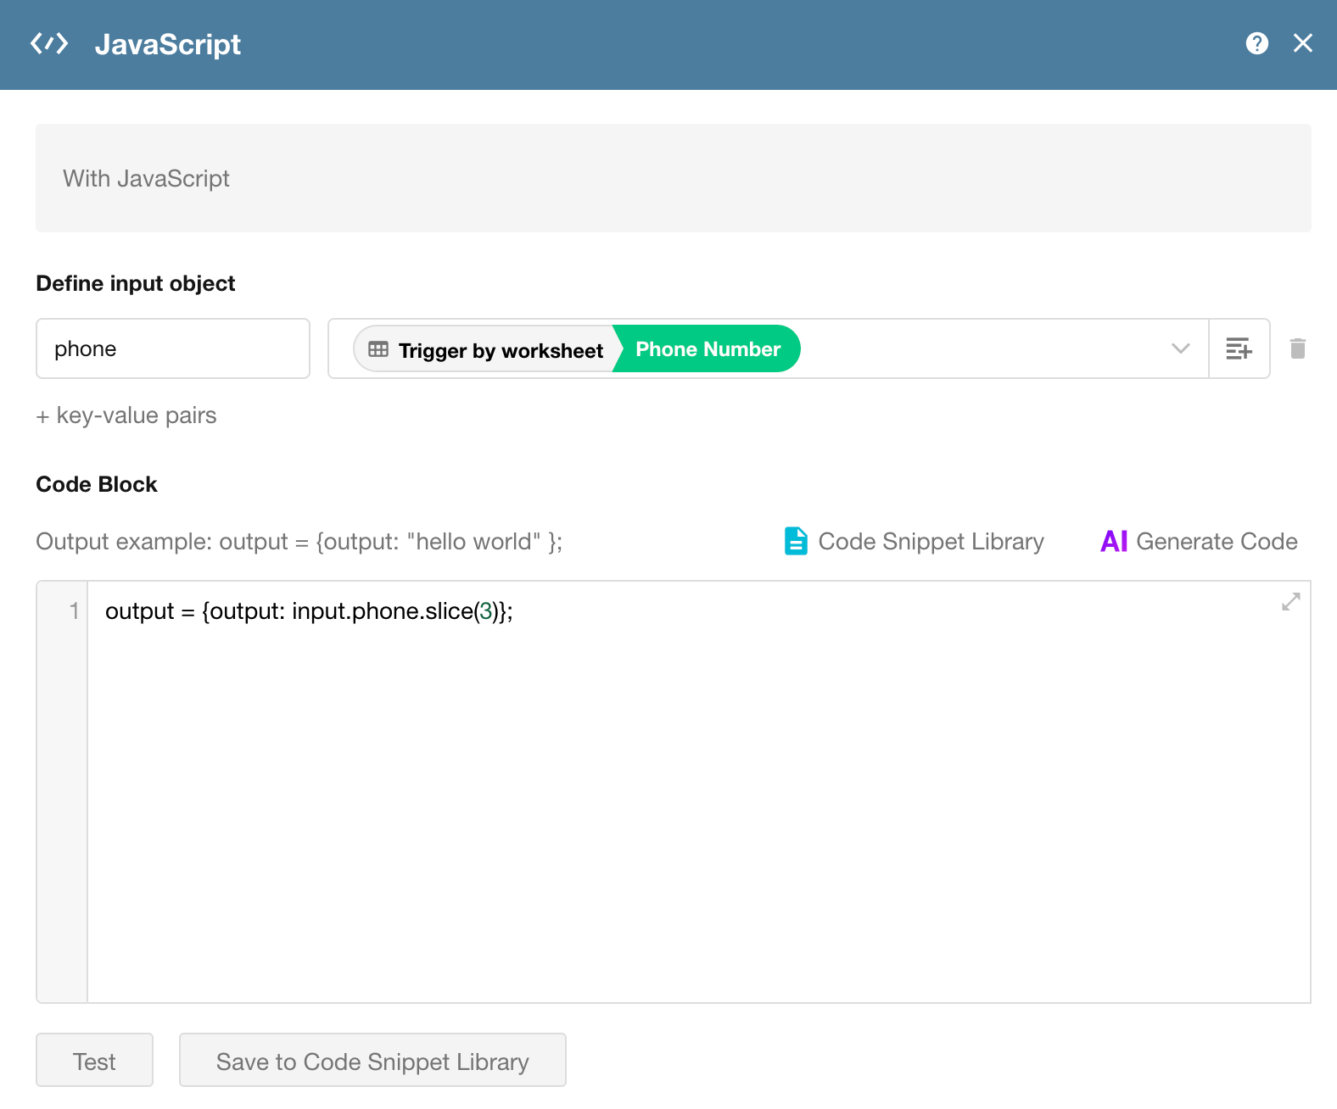This screenshot has width=1337, height=1109.
Task: Expand the code editor to fullscreen
Action: pos(1290,602)
